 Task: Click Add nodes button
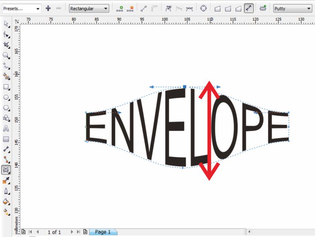point(120,9)
